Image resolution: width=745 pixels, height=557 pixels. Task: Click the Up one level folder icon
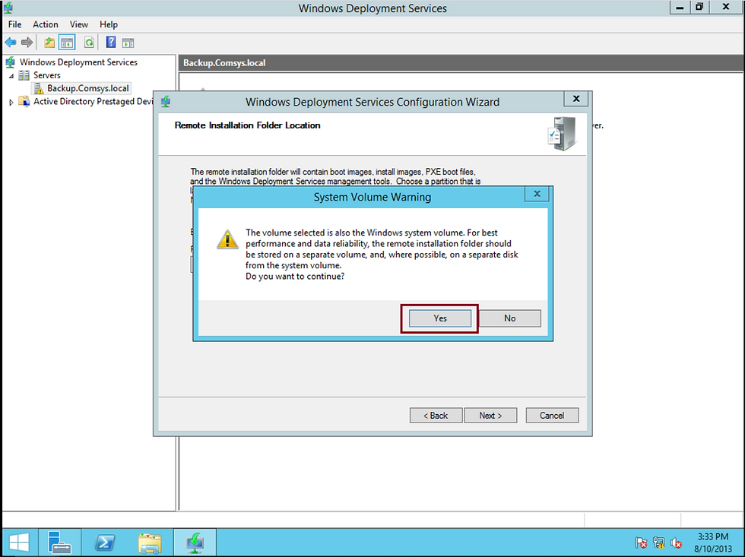[49, 43]
